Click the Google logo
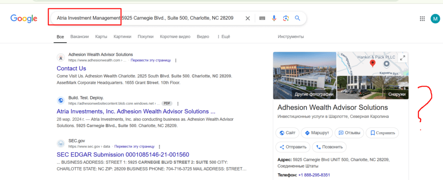Image resolution: width=443 pixels, height=180 pixels. click(24, 19)
